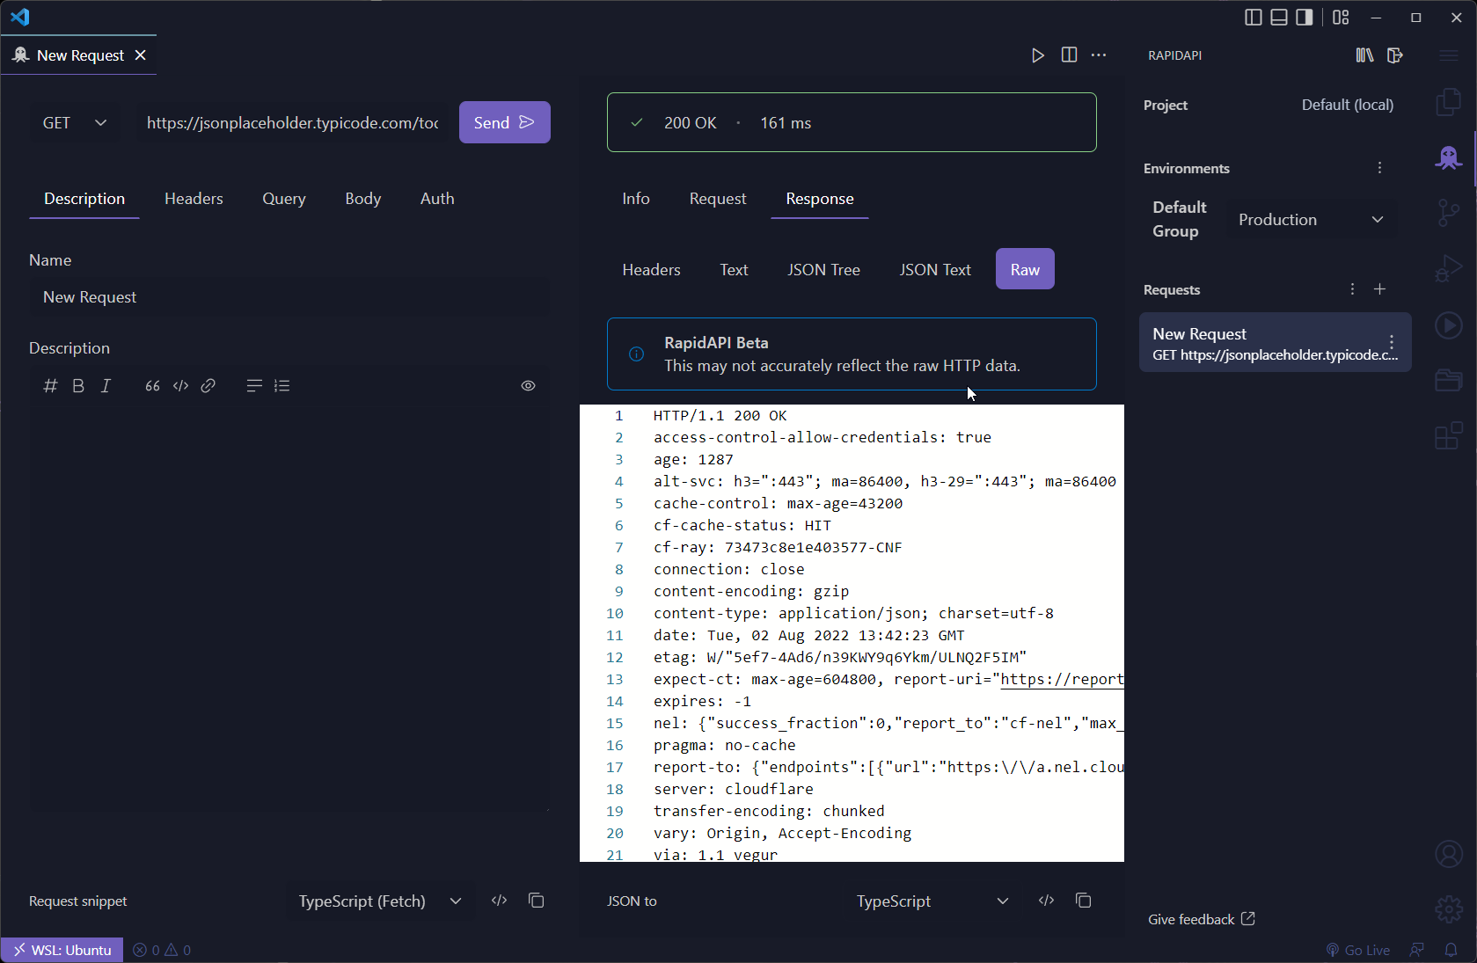Viewport: 1477px width, 963px height.
Task: Open errors and warnings status item
Action: pos(162,950)
